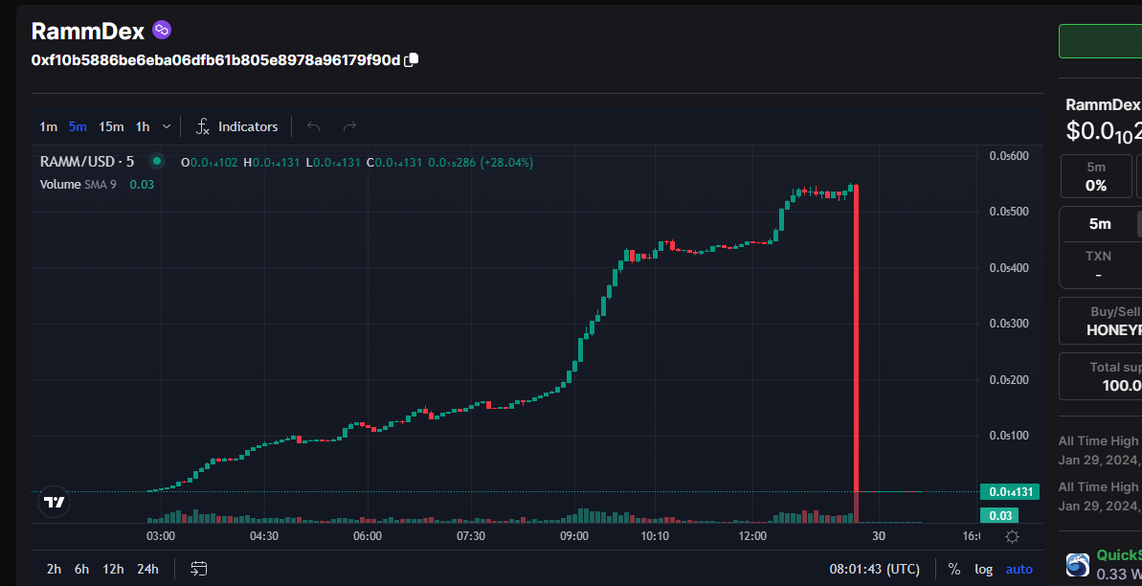Click the QuickSwap exchange logo
This screenshot has width=1142, height=586.
[x=1078, y=564]
